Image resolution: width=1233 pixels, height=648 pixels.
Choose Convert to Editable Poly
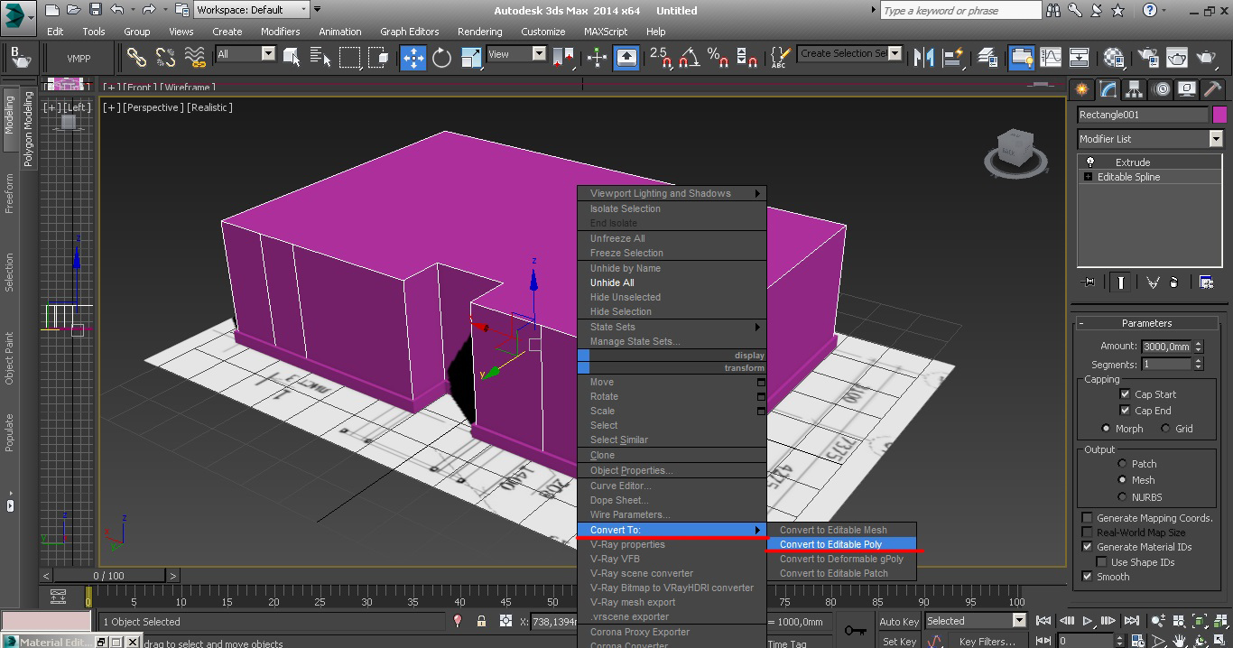pyautogui.click(x=830, y=544)
